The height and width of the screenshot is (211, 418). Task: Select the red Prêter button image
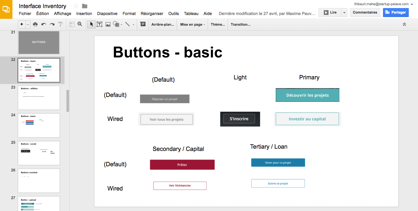pyautogui.click(x=182, y=165)
